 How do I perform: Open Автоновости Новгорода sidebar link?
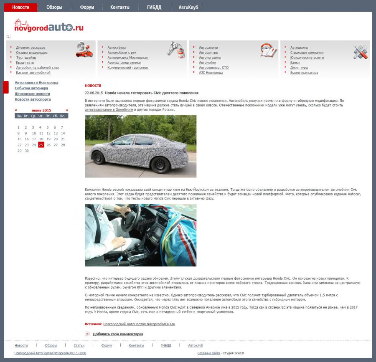(x=36, y=83)
